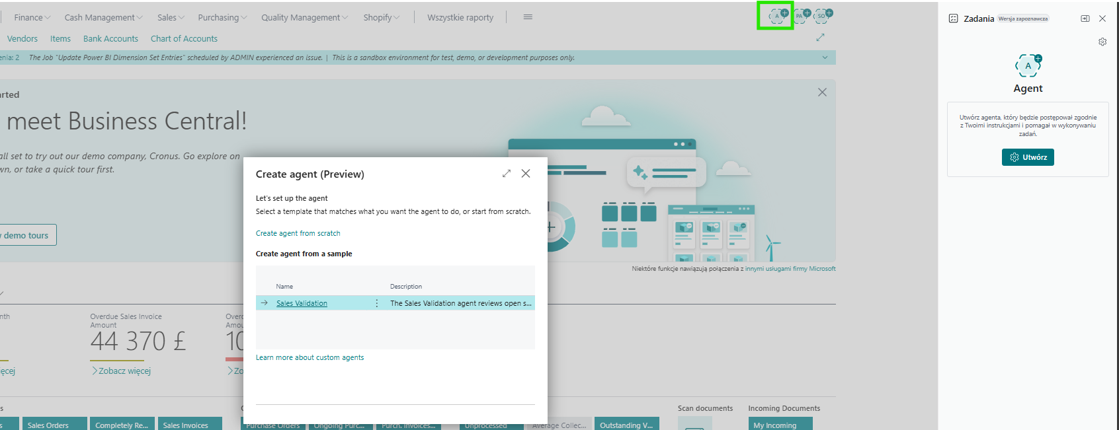
Task: Open the Sales Validation row options menu
Action: pos(377,303)
